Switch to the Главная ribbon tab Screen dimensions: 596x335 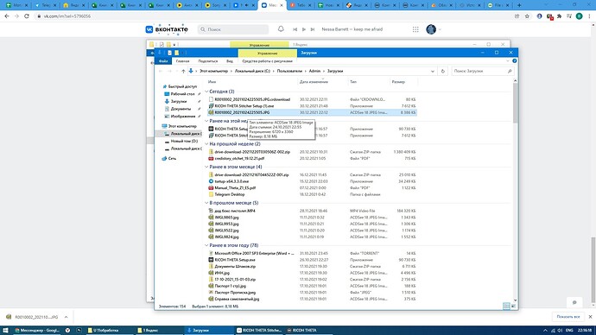pyautogui.click(x=182, y=60)
